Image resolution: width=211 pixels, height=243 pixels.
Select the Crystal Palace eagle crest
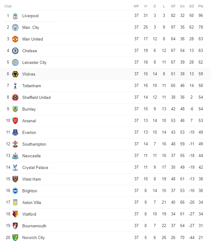click(15, 167)
